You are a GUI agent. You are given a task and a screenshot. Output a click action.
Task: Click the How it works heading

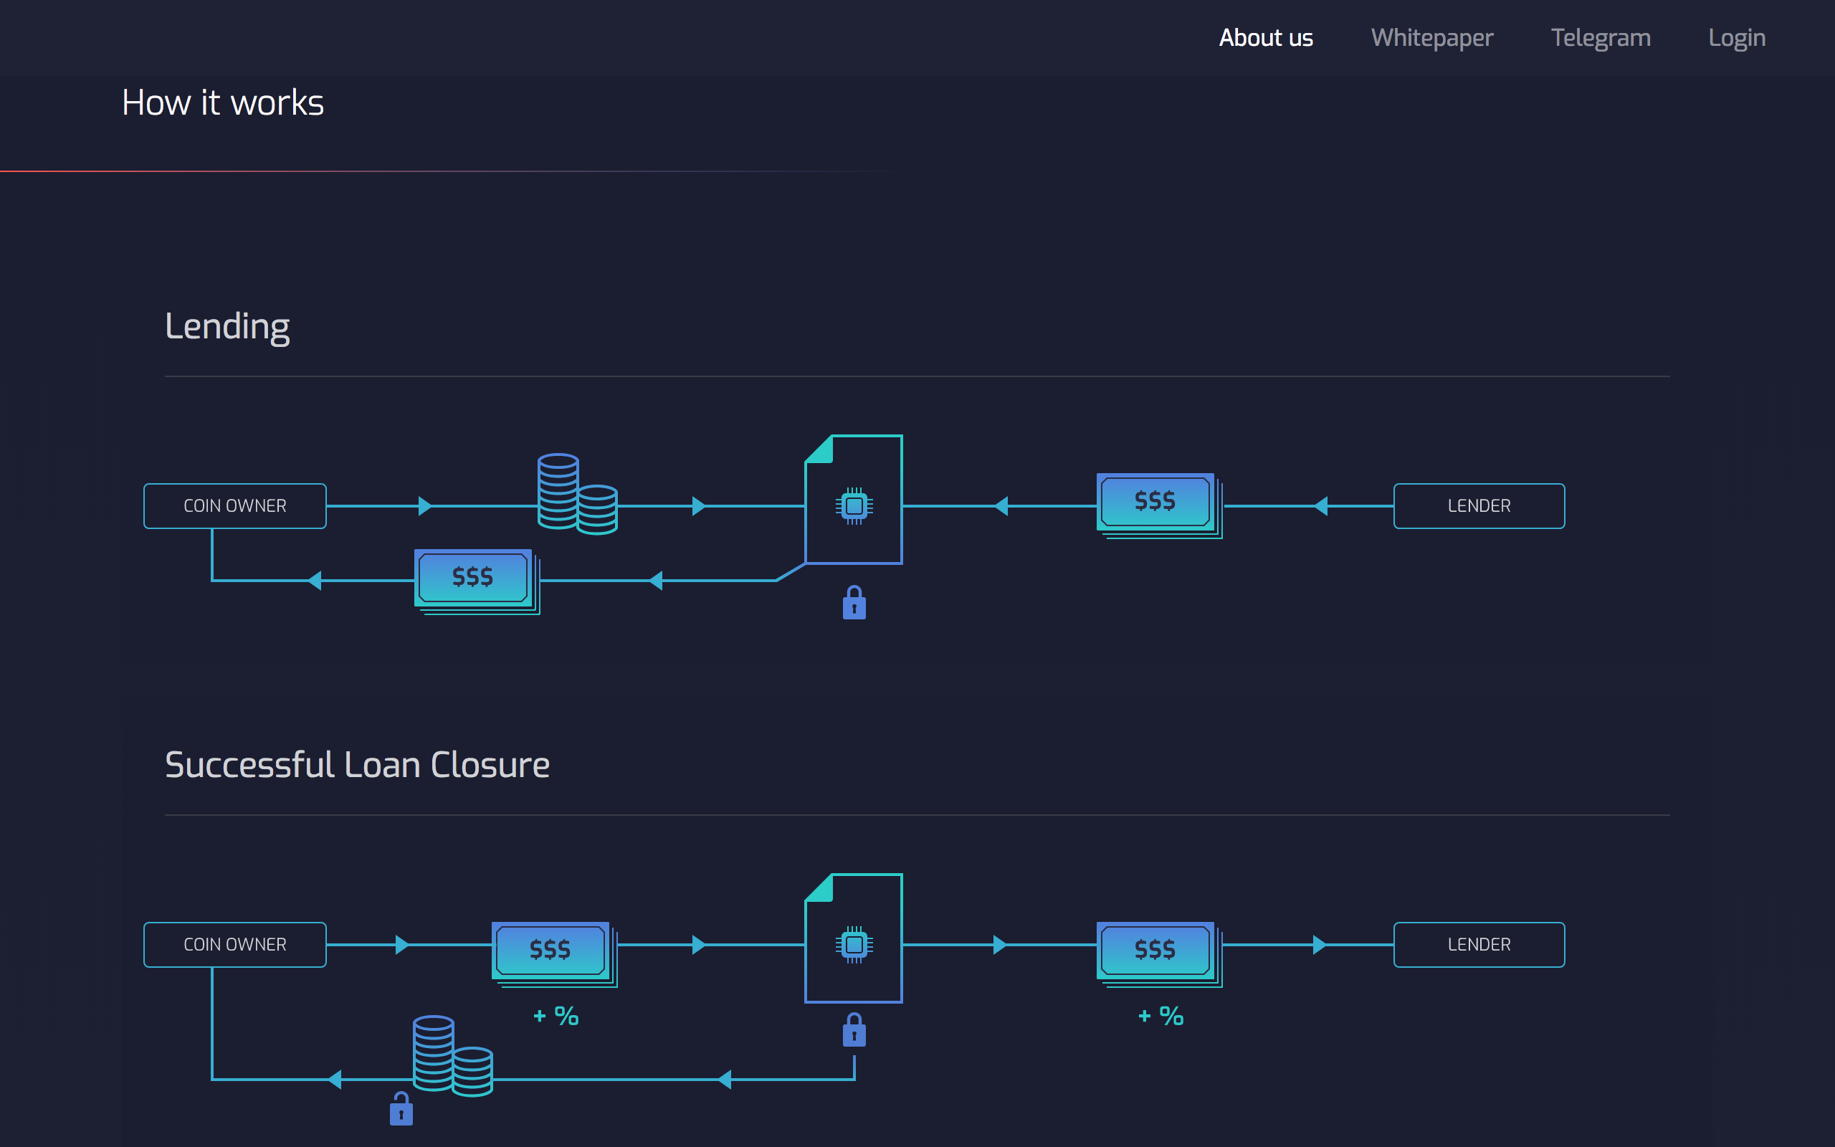[223, 102]
